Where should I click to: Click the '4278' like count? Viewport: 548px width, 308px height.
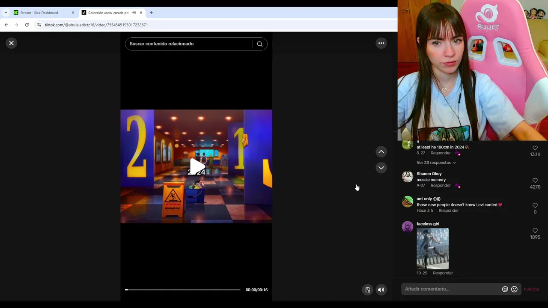click(535, 187)
